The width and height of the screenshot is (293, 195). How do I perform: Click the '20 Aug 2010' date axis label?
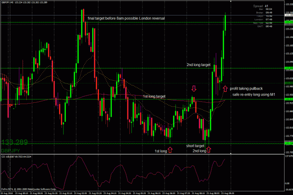point(7,193)
